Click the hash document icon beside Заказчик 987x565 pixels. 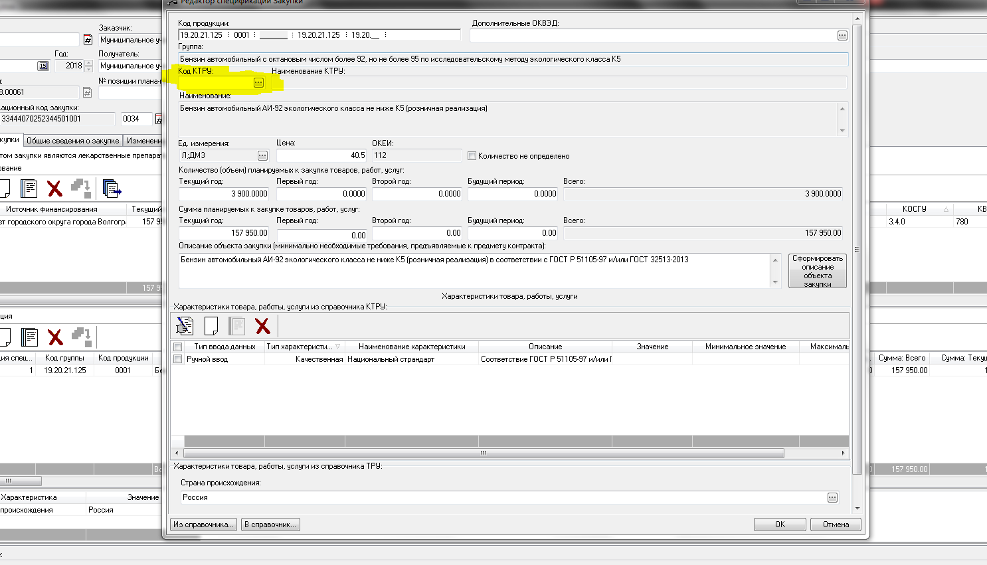88,40
